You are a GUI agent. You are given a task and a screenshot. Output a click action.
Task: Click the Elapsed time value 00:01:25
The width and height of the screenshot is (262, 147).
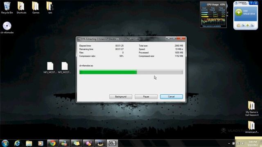tap(120, 46)
